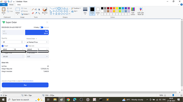
Task: Open the File menu
Action: [x=4, y=5]
